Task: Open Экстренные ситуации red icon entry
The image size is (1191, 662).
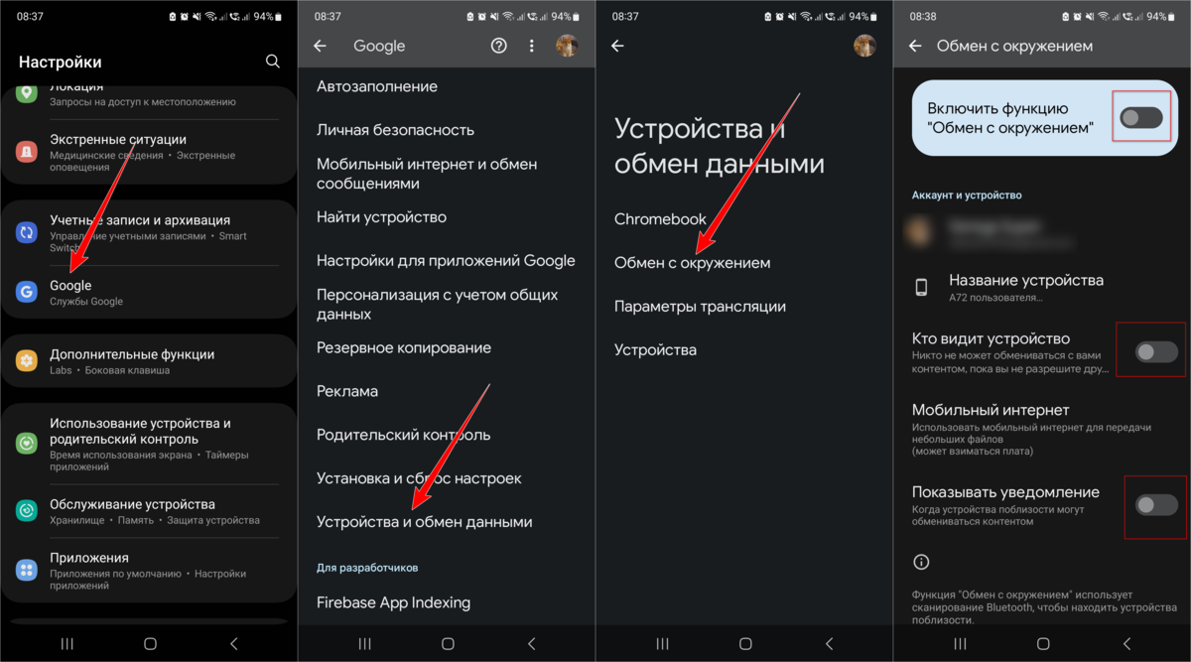Action: tap(27, 152)
